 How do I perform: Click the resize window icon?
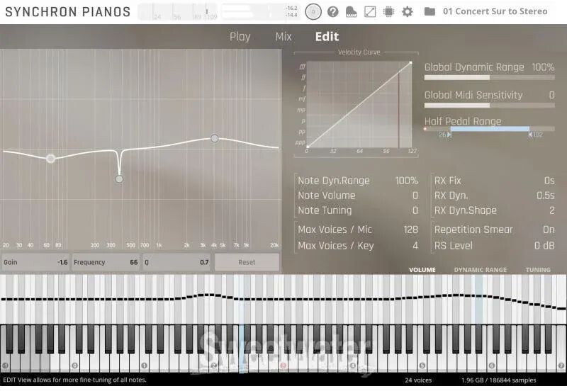(370, 11)
